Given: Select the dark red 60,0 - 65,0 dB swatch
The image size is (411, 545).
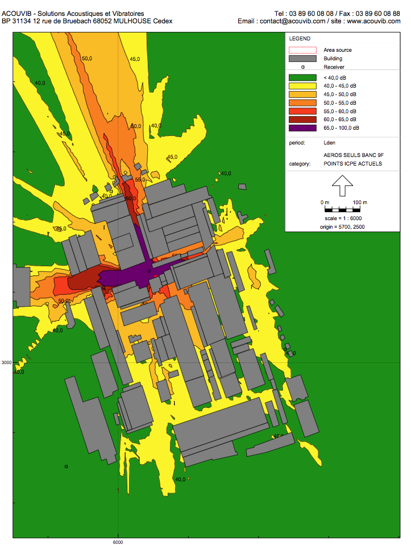Looking at the screenshot, I should point(302,119).
